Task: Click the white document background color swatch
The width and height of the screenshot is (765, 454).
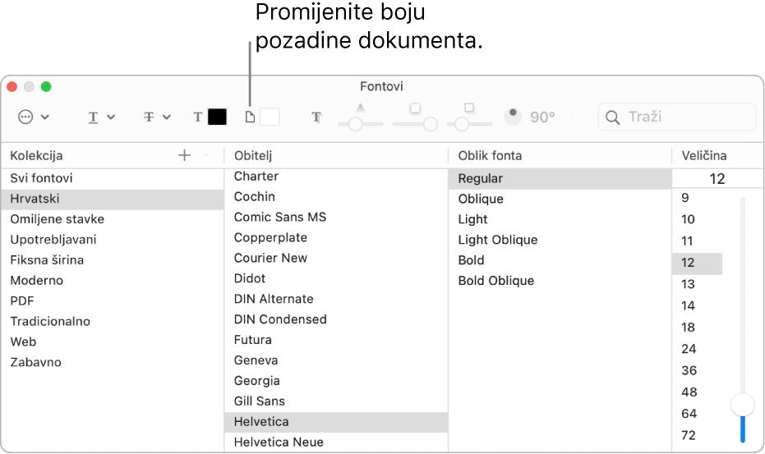Action: click(x=270, y=117)
